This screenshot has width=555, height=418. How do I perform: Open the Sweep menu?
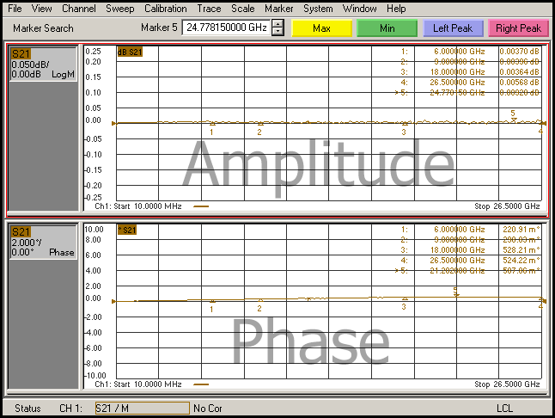click(x=120, y=8)
